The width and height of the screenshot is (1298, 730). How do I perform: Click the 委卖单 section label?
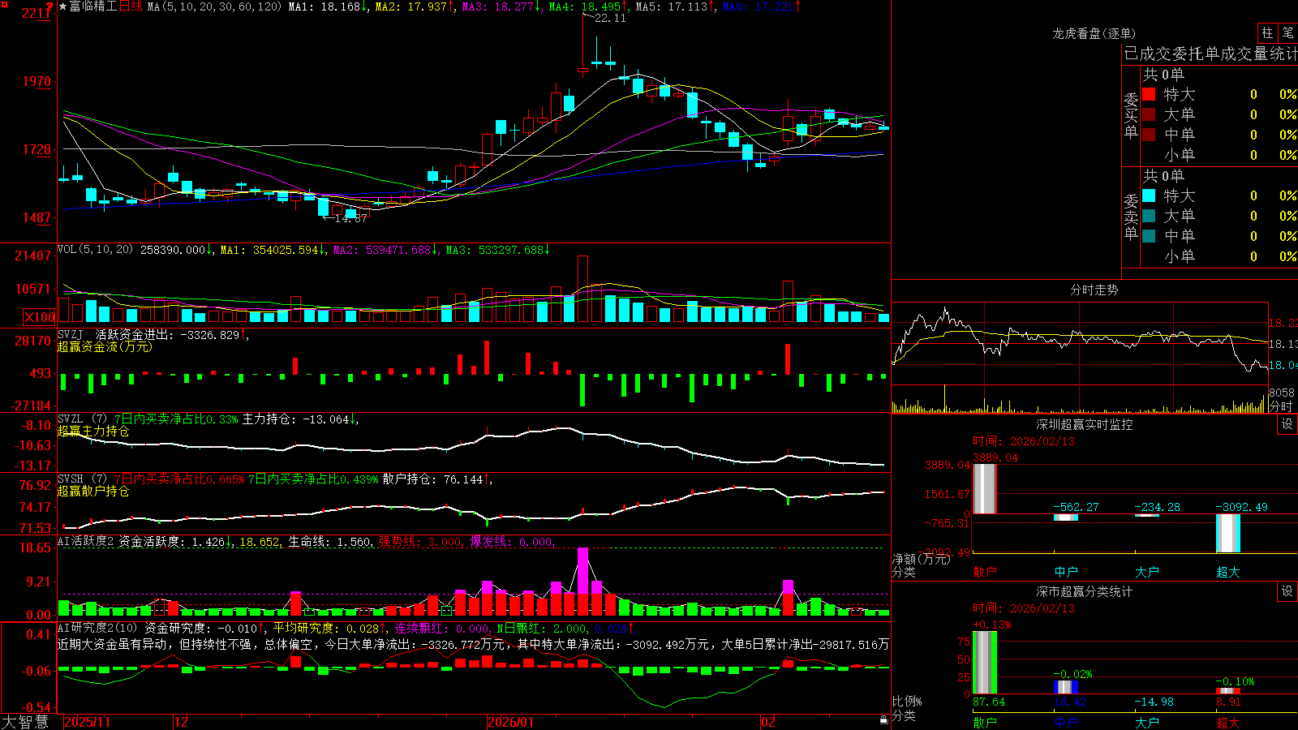click(1131, 217)
